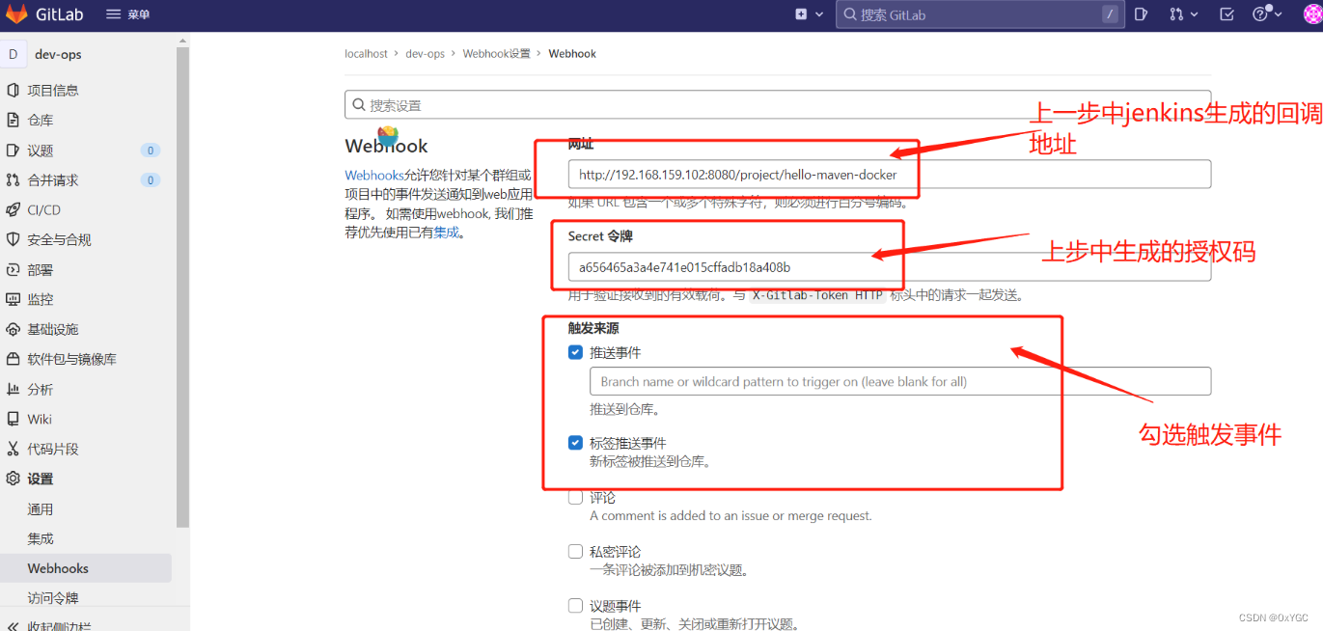This screenshot has width=1323, height=631.
Task: Click the 基础设施 infrastructure icon
Action: (13, 330)
